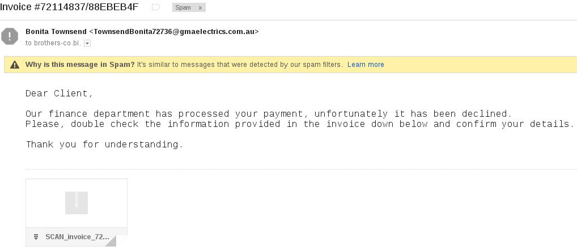577x250 pixels.
Task: Click the importance marker beside the subject
Action: pyautogui.click(x=155, y=7)
